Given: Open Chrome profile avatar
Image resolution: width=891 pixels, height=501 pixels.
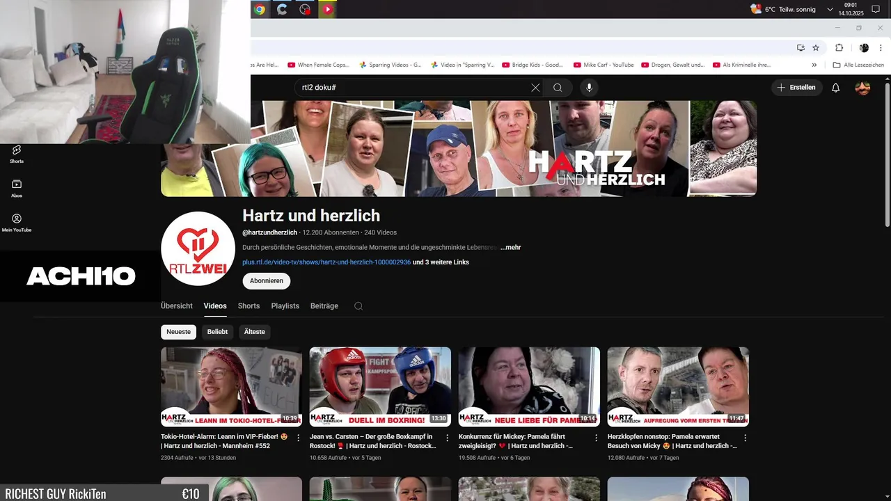Looking at the screenshot, I should [864, 47].
